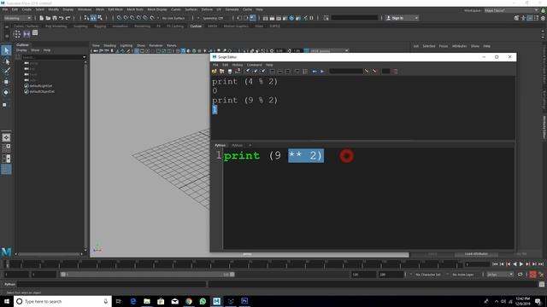Click the Script Editor icon at bottom right
Image resolution: width=547 pixels, height=307 pixels.
tap(541, 284)
